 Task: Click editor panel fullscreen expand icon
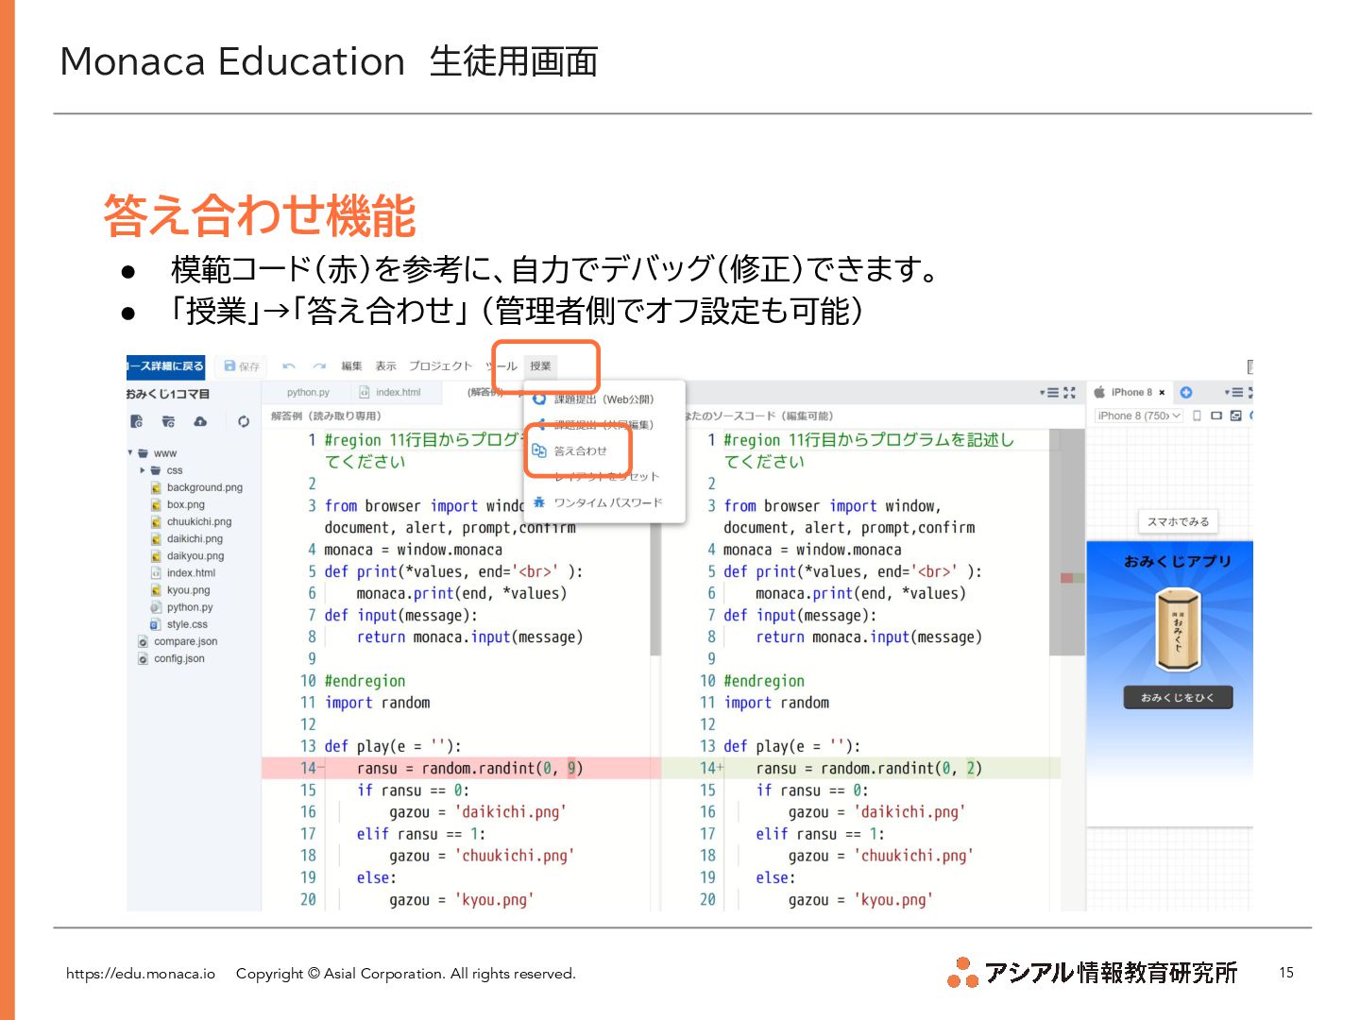point(1069,392)
